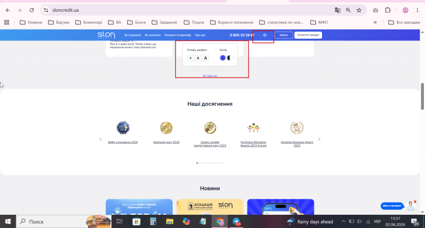Click the Компанія року 2024 medal image
The width and height of the screenshot is (425, 228).
166,128
